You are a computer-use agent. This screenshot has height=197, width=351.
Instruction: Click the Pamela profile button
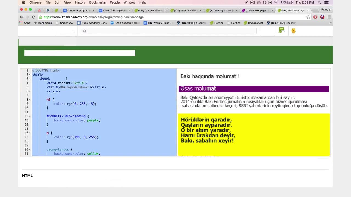point(326,10)
